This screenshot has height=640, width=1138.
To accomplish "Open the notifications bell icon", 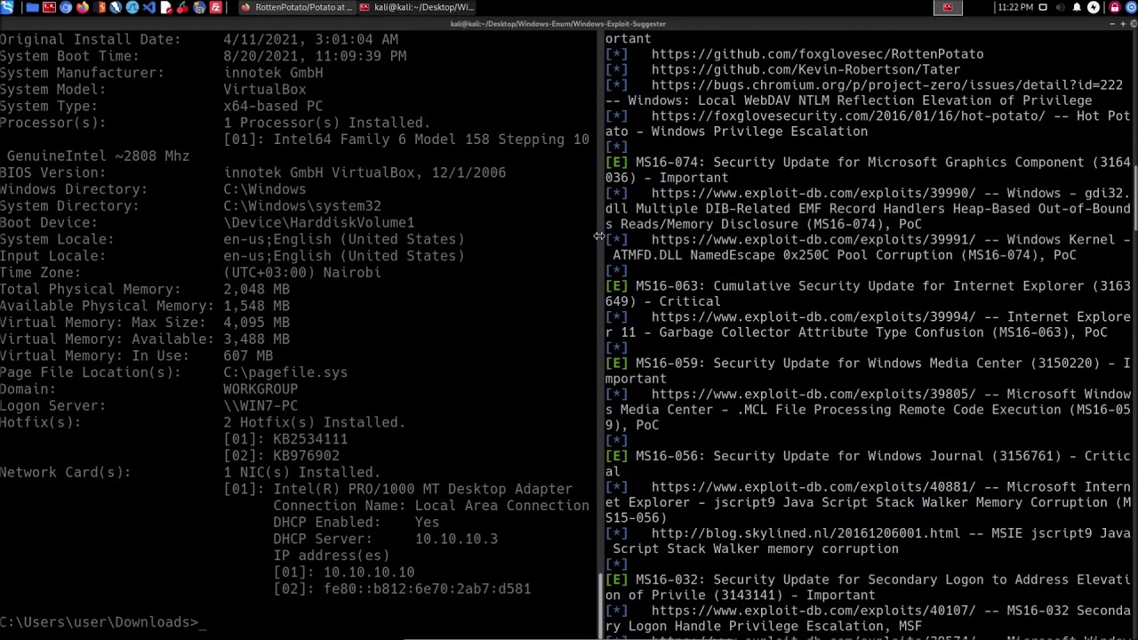I will point(1077,7).
